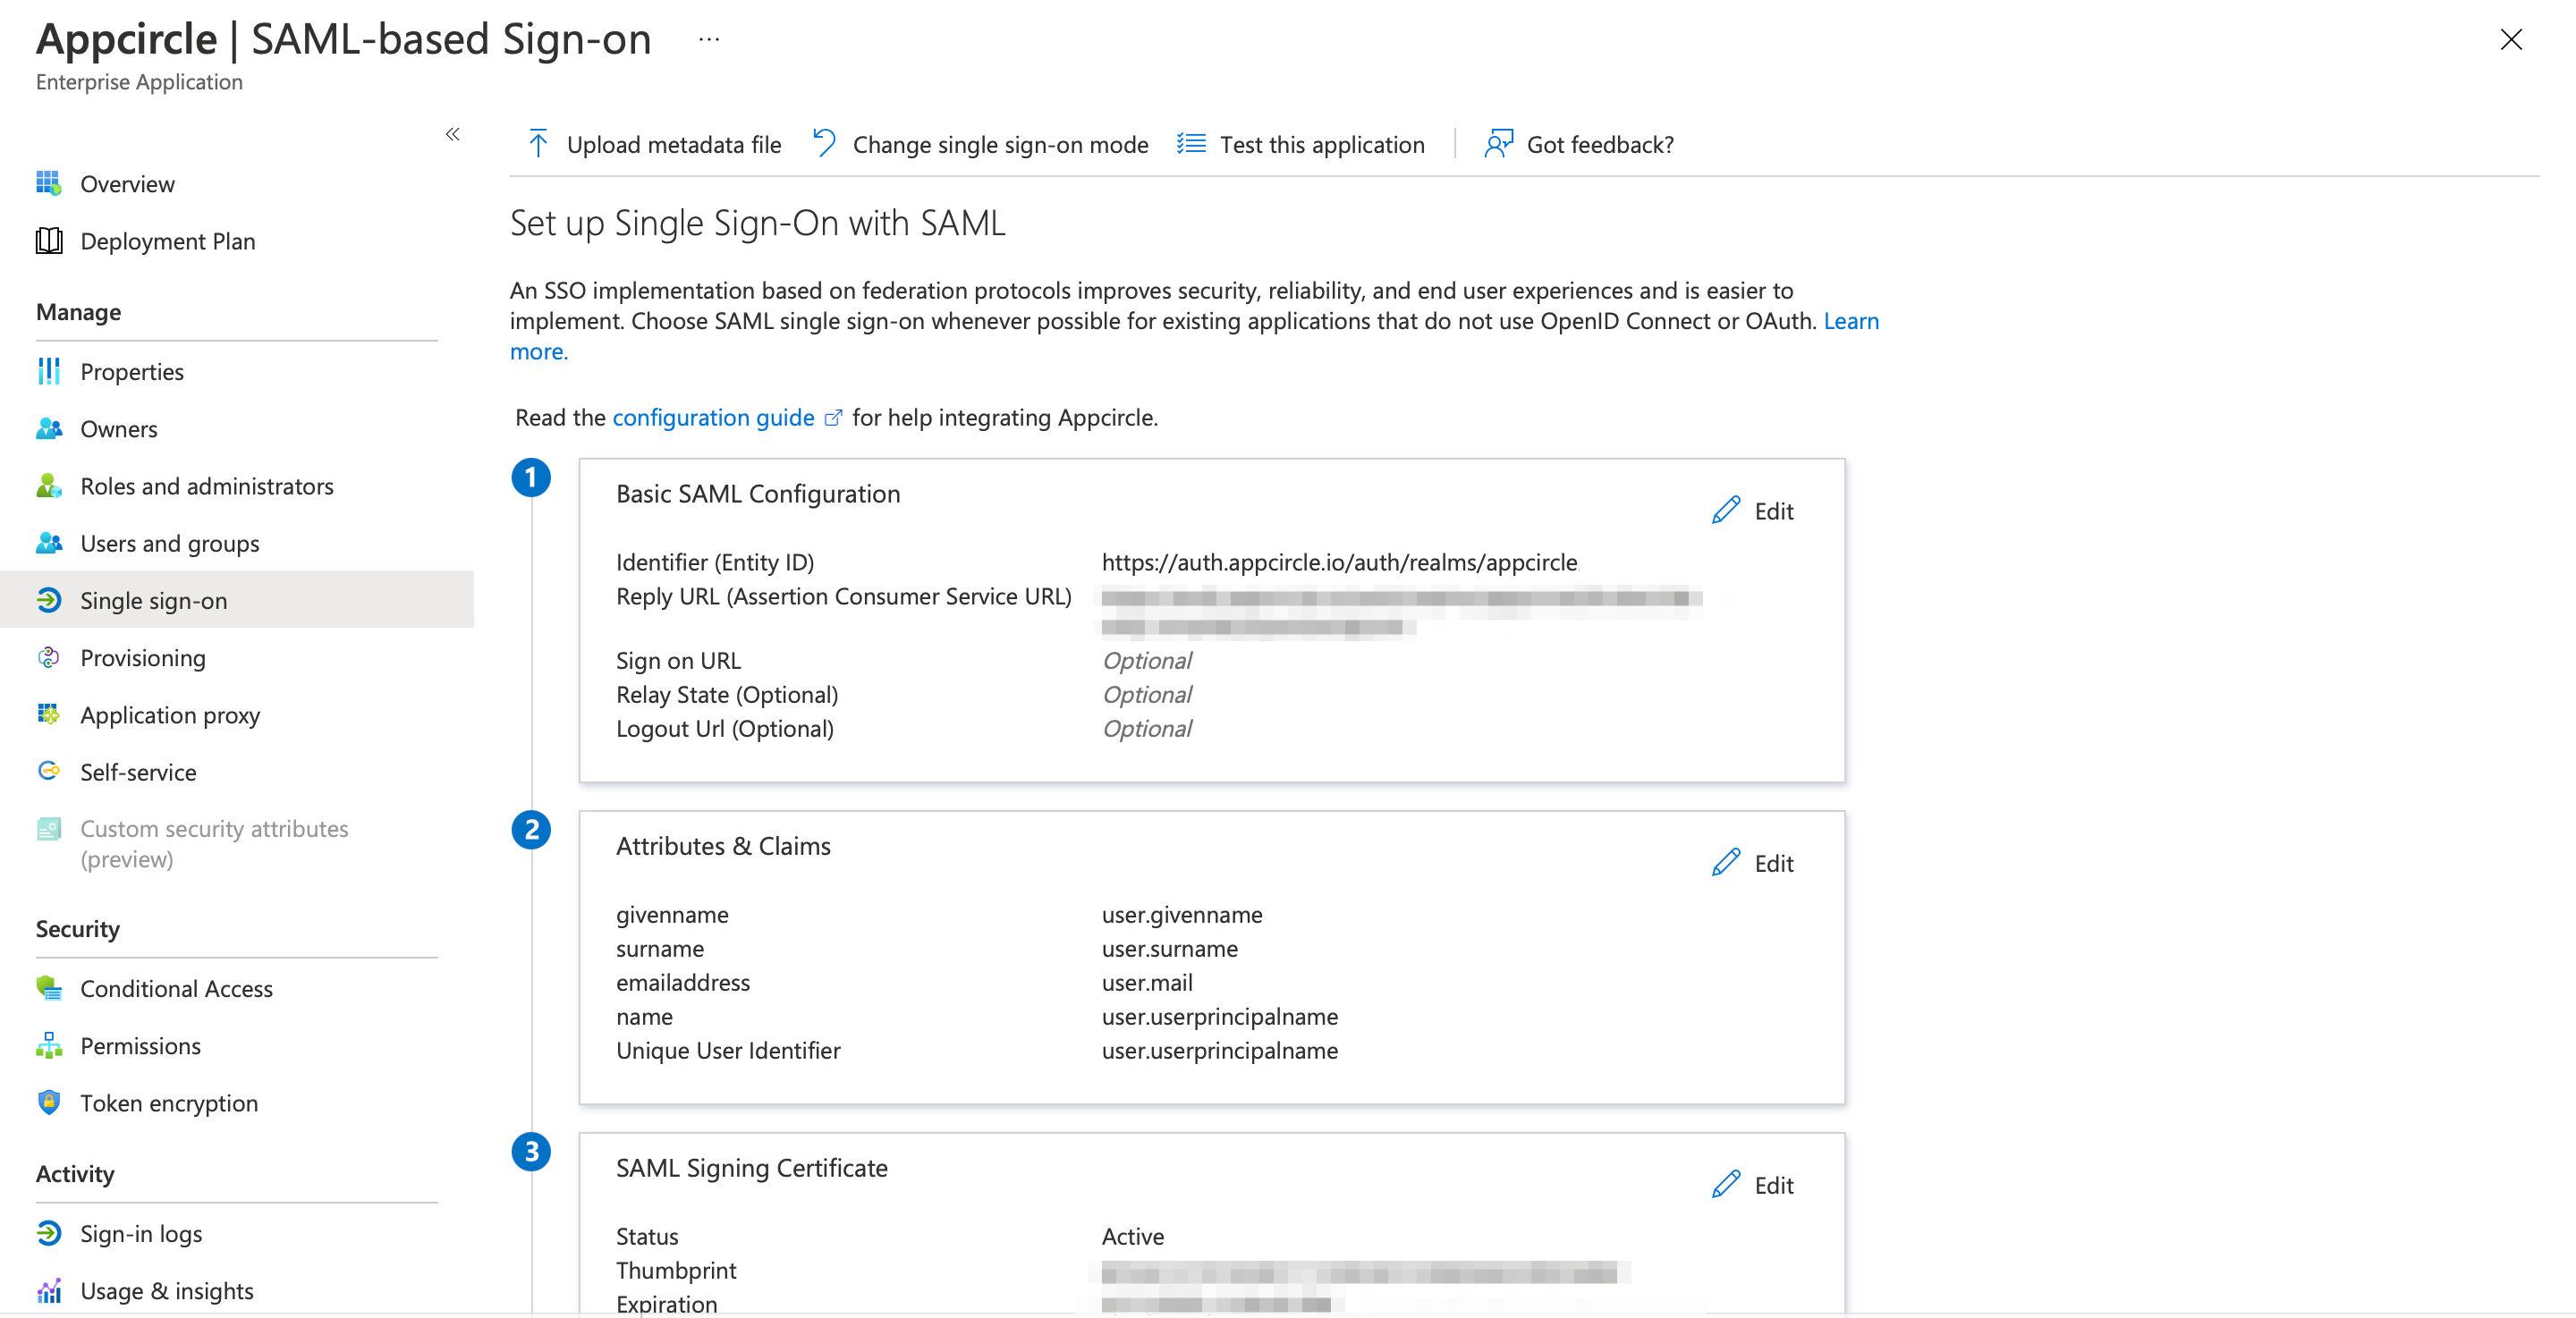Click the Test this application list icon
Viewport: 2576px width, 1318px height.
tap(1191, 144)
